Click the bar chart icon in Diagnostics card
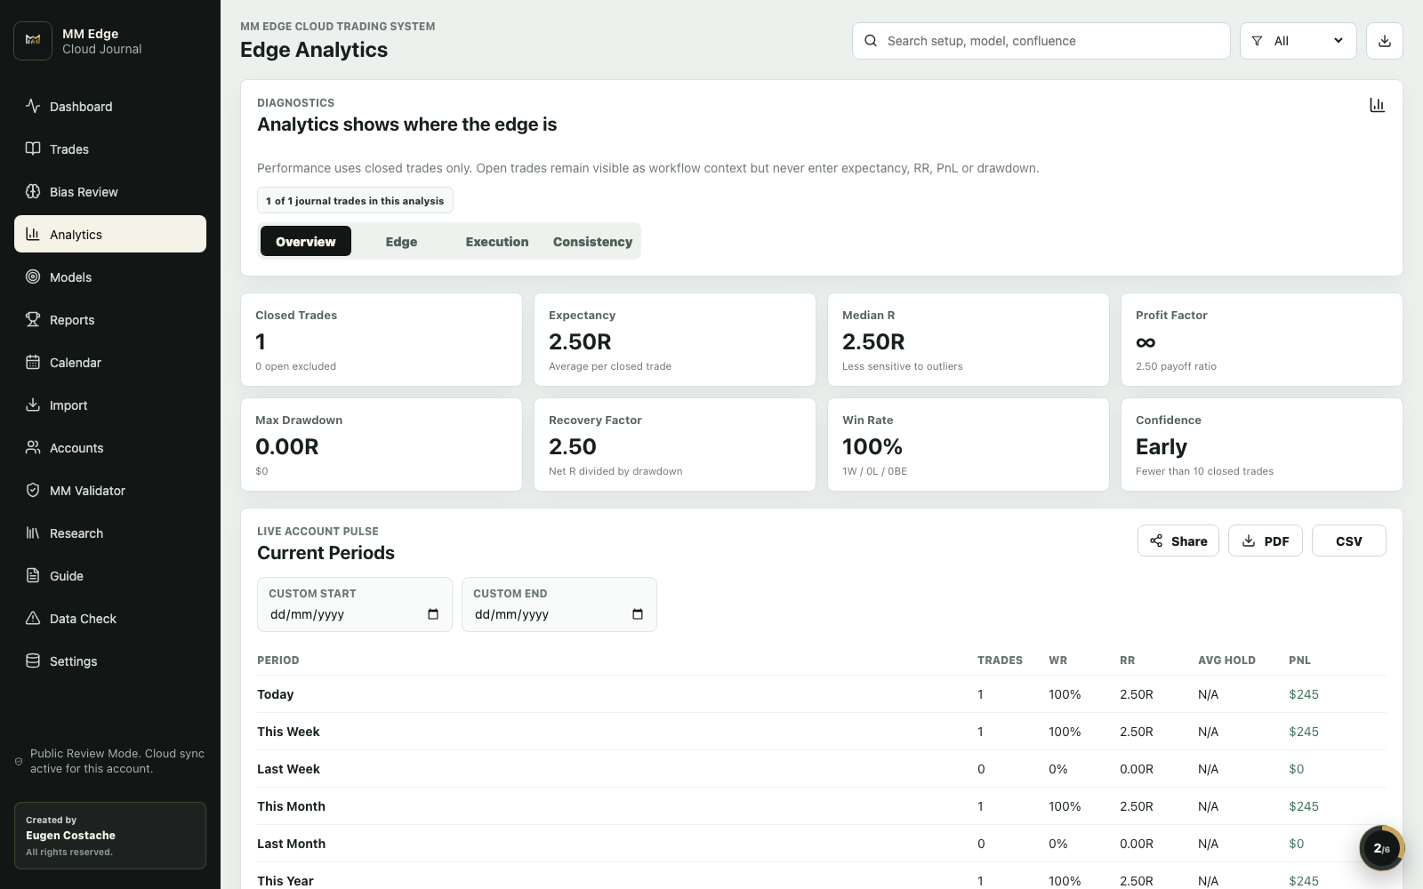 click(x=1377, y=105)
